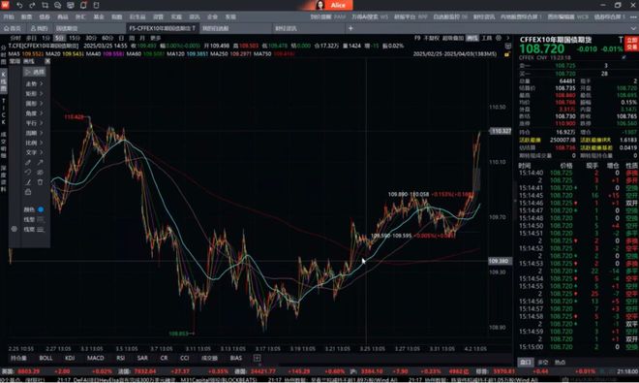Image resolution: width=639 pixels, height=383 pixels.
Task: Click the redo arrow in the title bar
Action: (x=32, y=5)
